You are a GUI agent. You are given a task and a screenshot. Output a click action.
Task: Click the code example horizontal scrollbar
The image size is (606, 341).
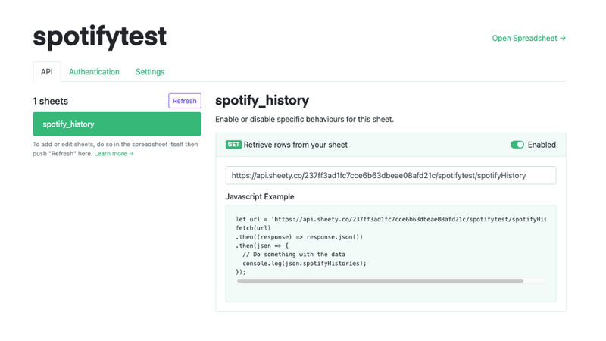click(380, 281)
